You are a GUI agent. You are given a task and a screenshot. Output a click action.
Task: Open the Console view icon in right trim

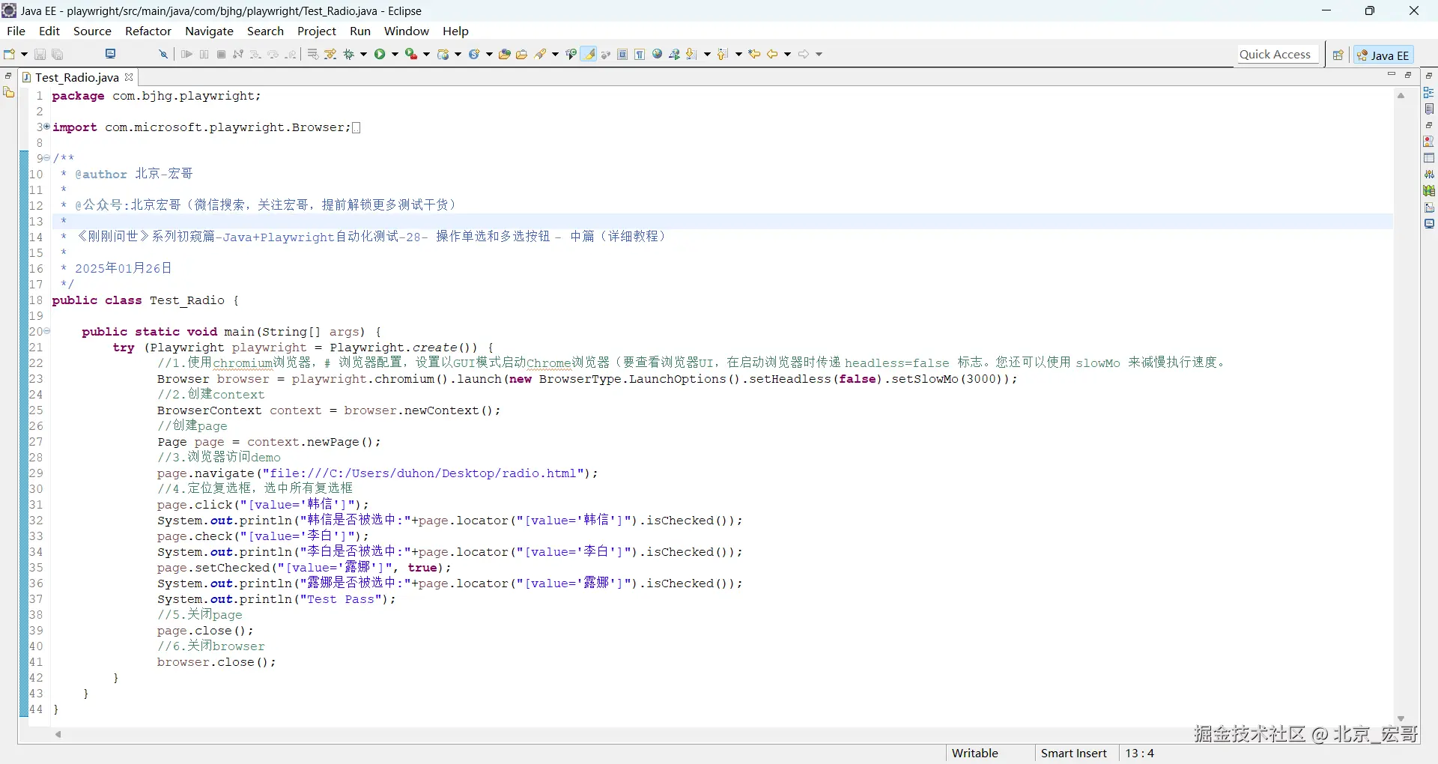click(x=1429, y=223)
